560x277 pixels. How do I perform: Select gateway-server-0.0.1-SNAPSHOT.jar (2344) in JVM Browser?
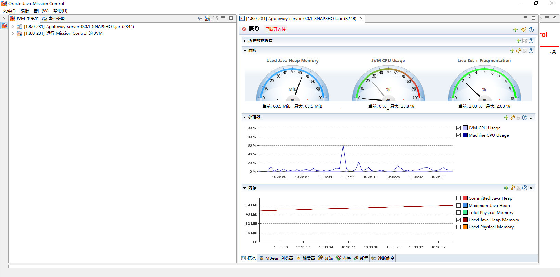(79, 27)
